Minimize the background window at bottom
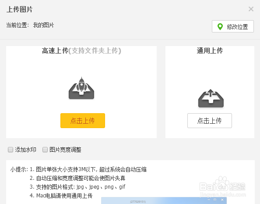The image size is (260, 204). [x=209, y=200]
